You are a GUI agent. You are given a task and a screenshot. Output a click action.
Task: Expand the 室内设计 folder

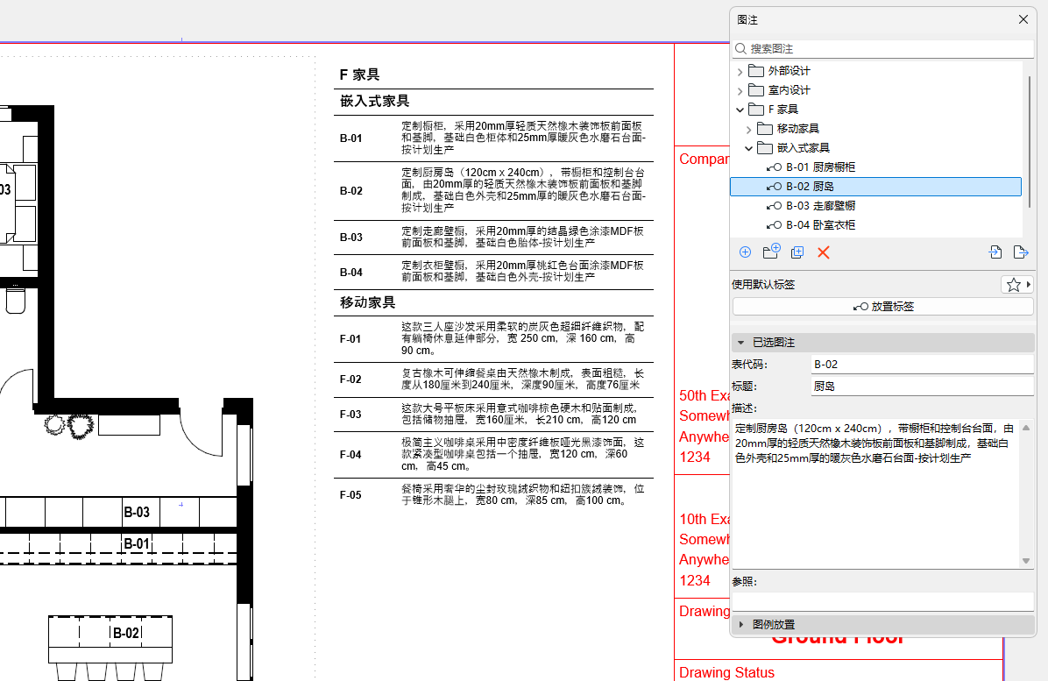click(740, 90)
